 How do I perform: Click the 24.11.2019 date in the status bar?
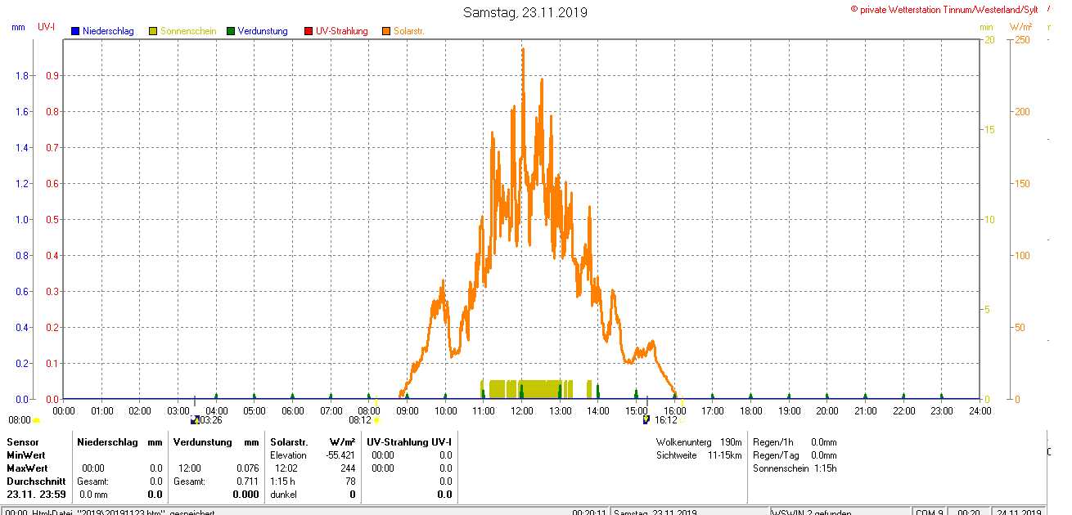click(1019, 512)
